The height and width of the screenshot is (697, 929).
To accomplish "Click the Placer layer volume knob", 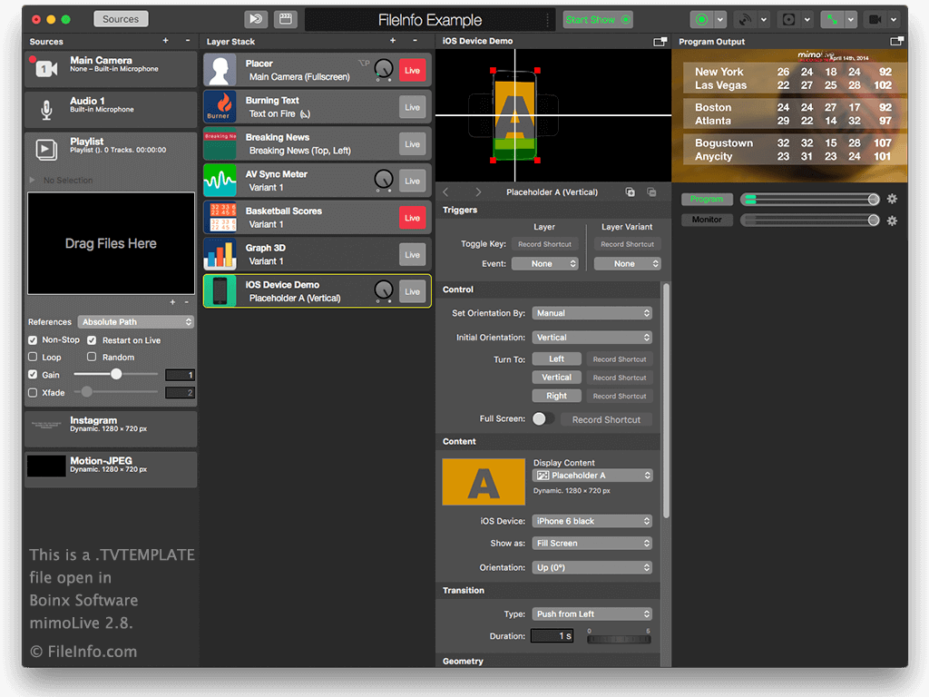I will (384, 69).
